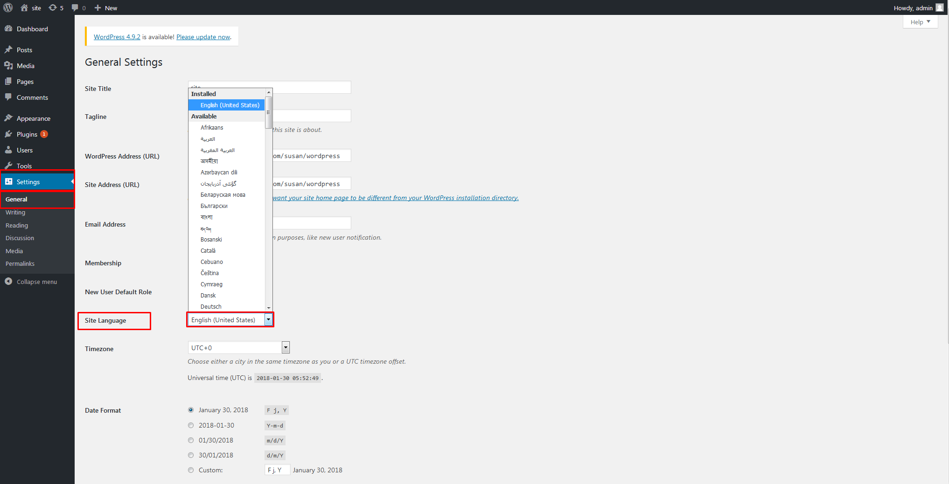Choose Беларуская мова from language list
Image resolution: width=949 pixels, height=484 pixels.
[x=227, y=194]
